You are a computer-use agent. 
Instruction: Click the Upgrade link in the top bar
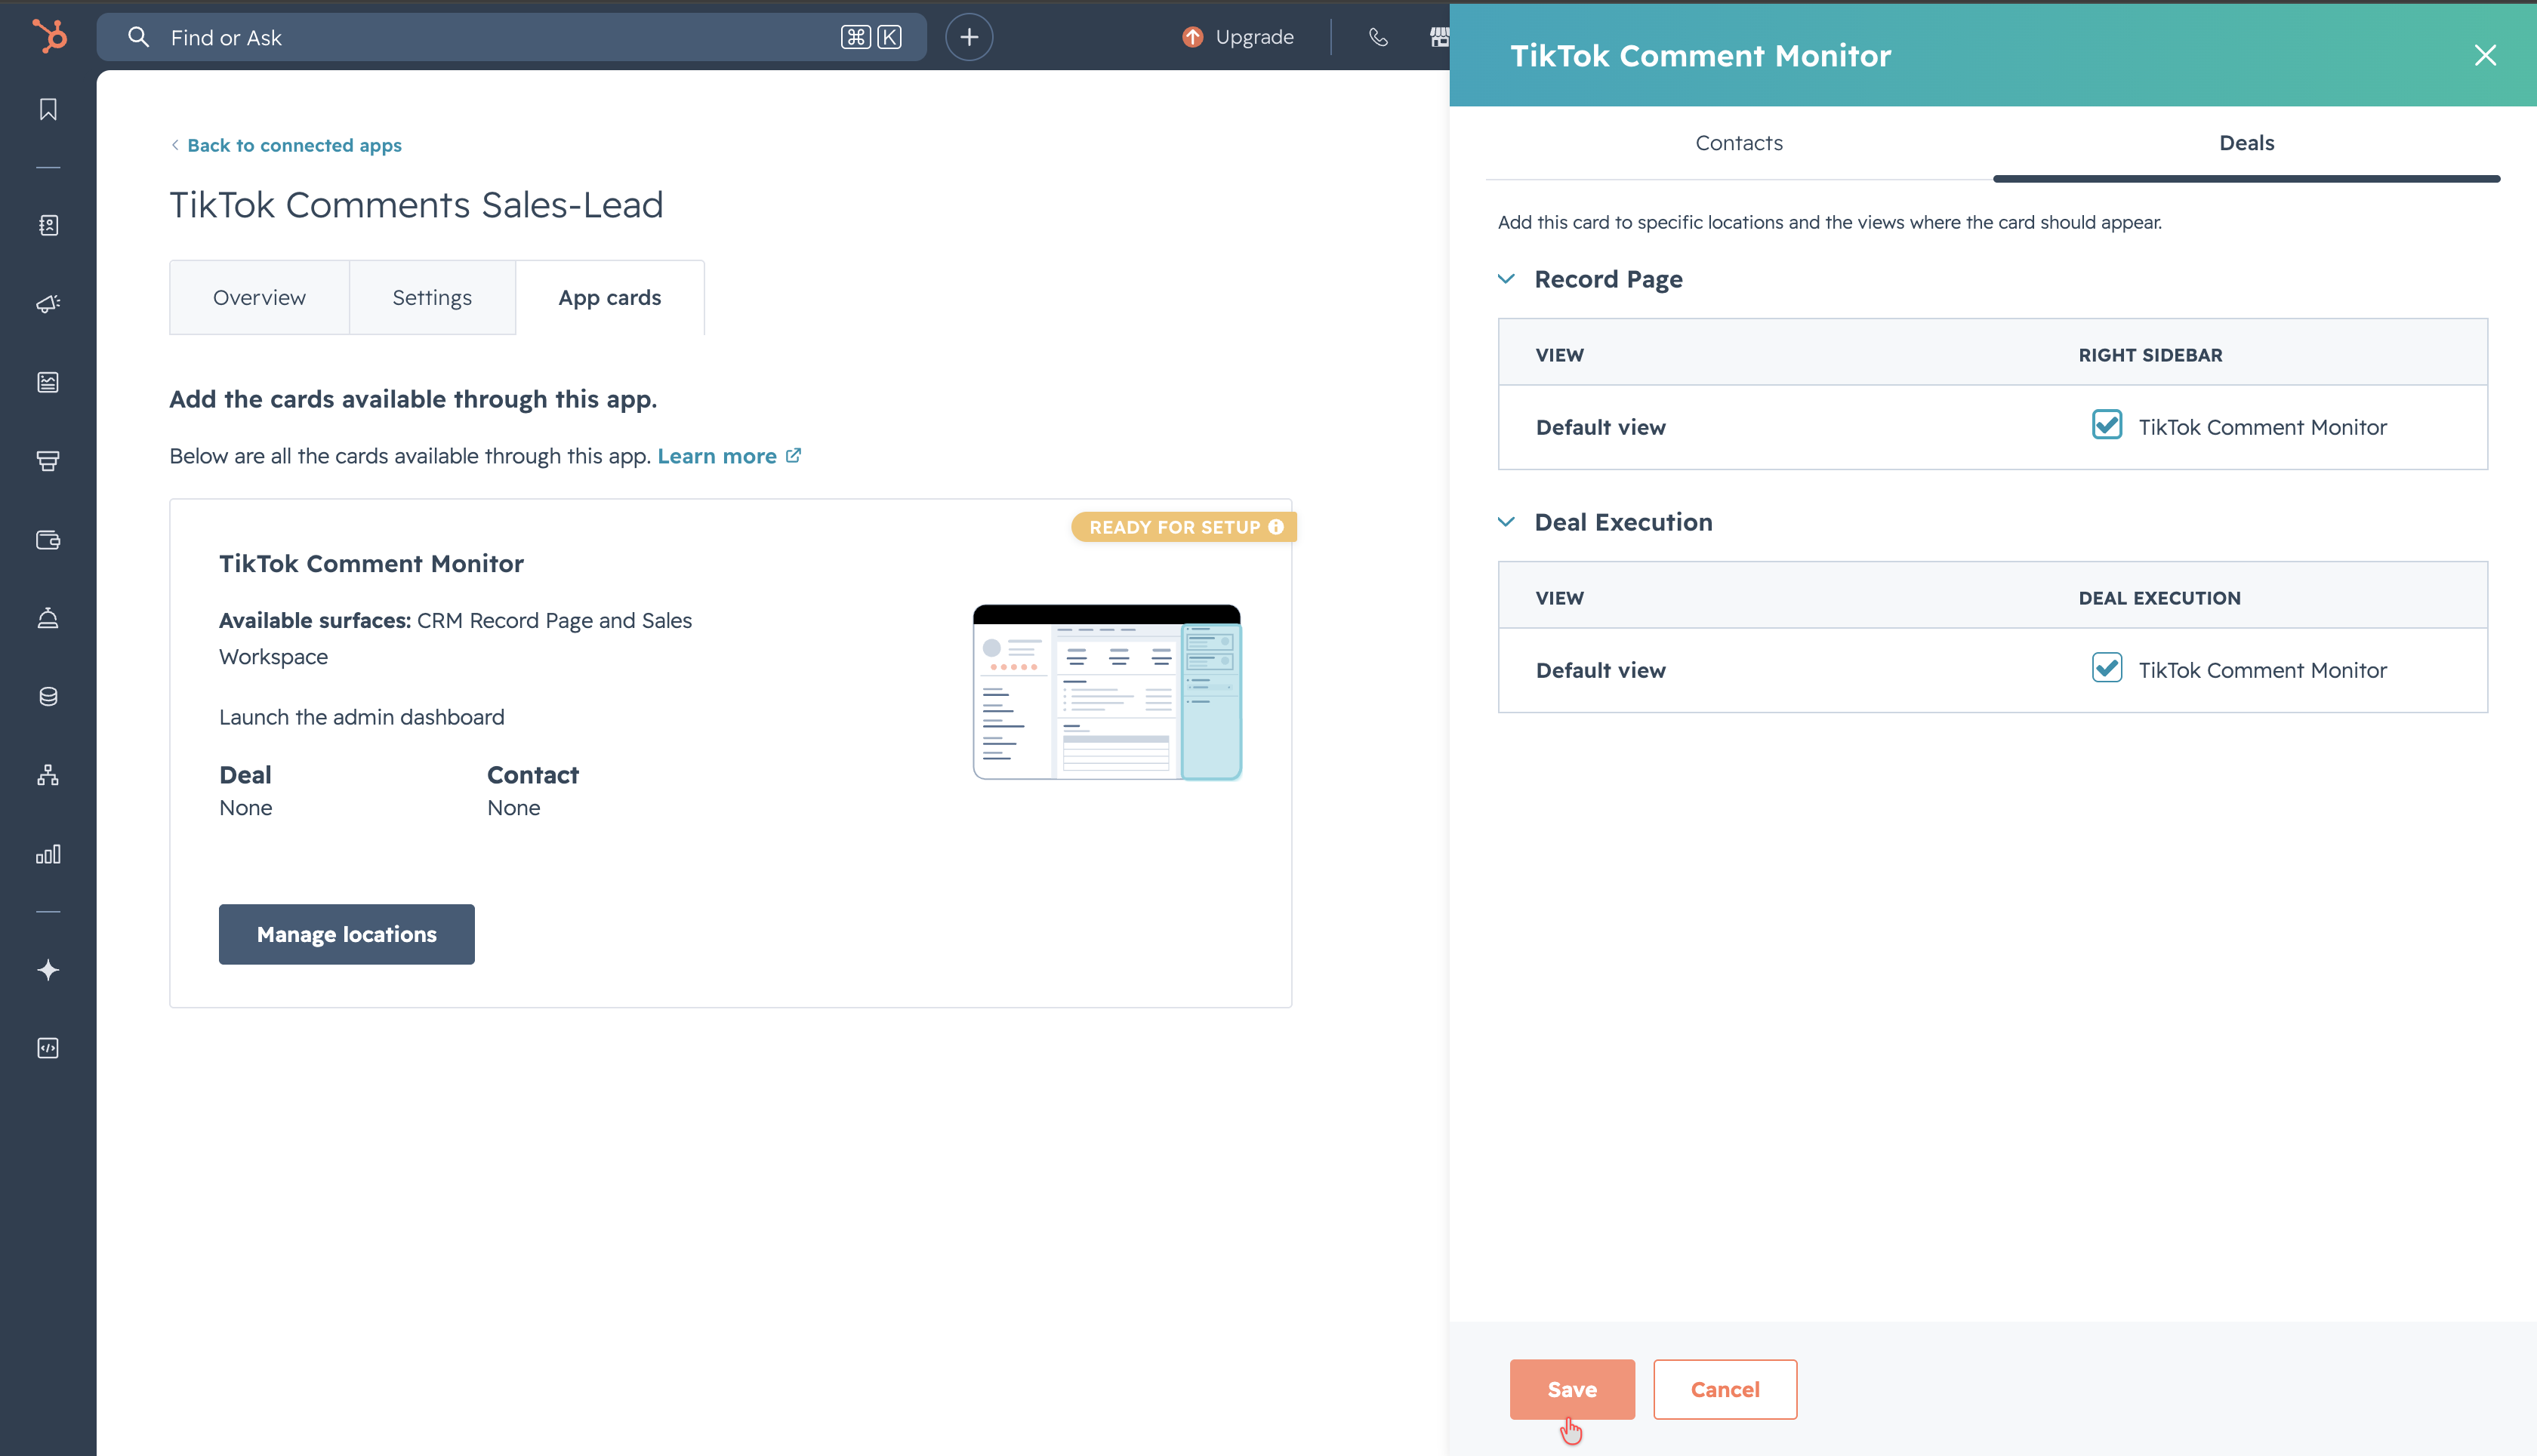(1254, 37)
